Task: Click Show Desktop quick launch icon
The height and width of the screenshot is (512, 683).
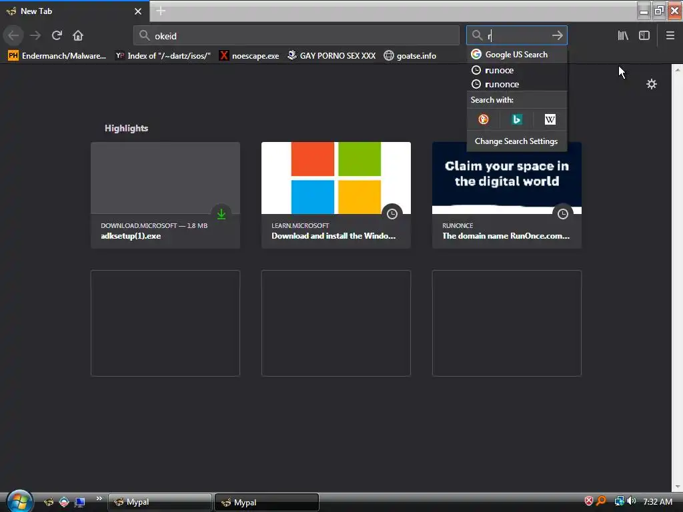Action: point(80,502)
